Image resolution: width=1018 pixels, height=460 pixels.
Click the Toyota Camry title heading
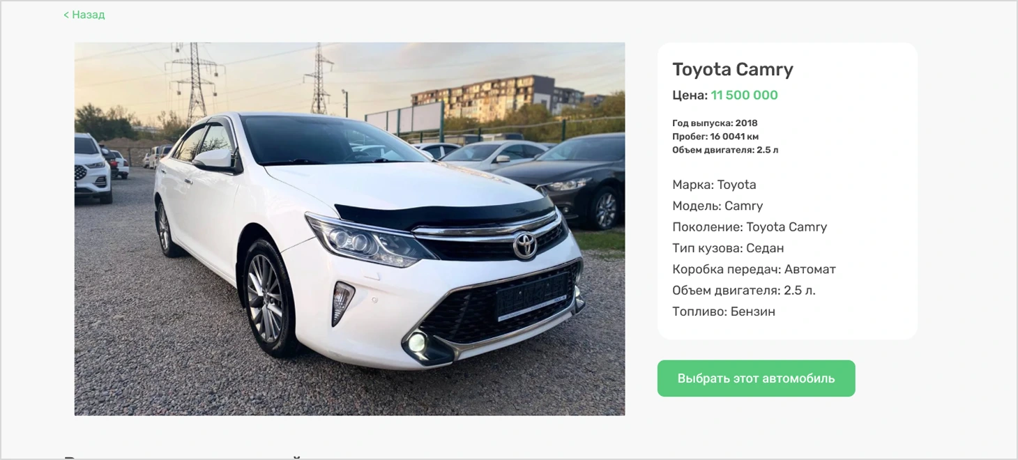click(x=733, y=70)
